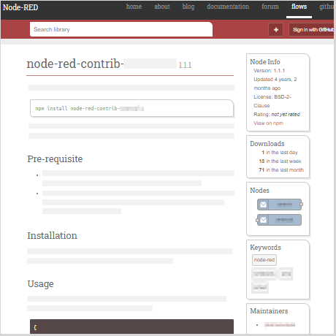Select the flows tab

point(299,7)
